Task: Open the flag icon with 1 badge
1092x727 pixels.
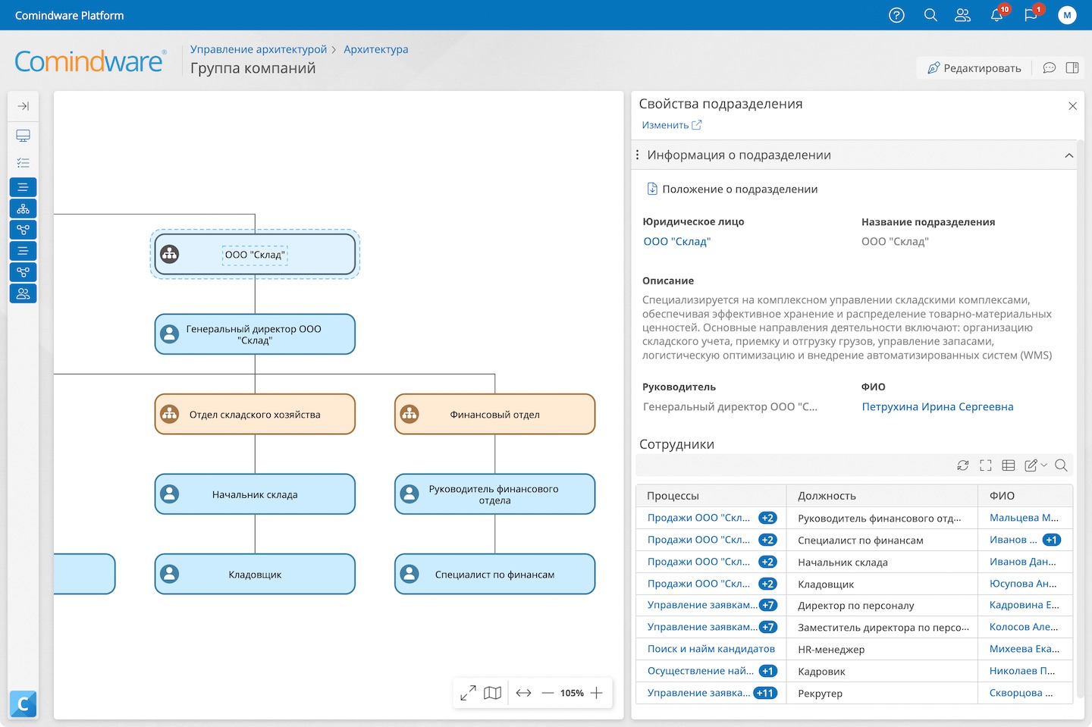Action: coord(1031,15)
